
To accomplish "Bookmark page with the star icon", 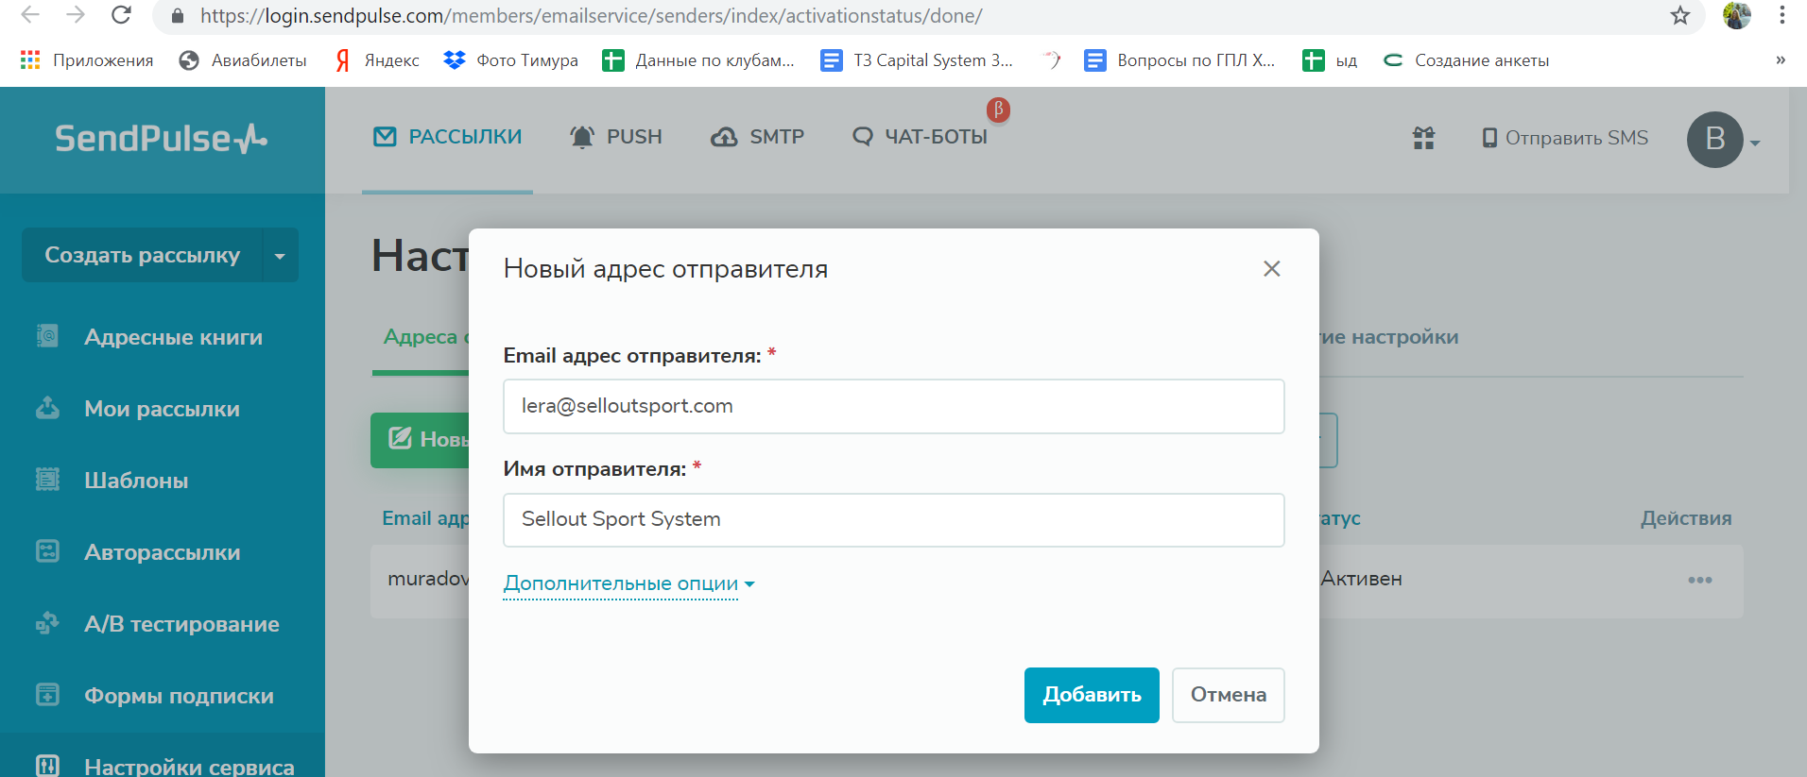I will coord(1679,16).
